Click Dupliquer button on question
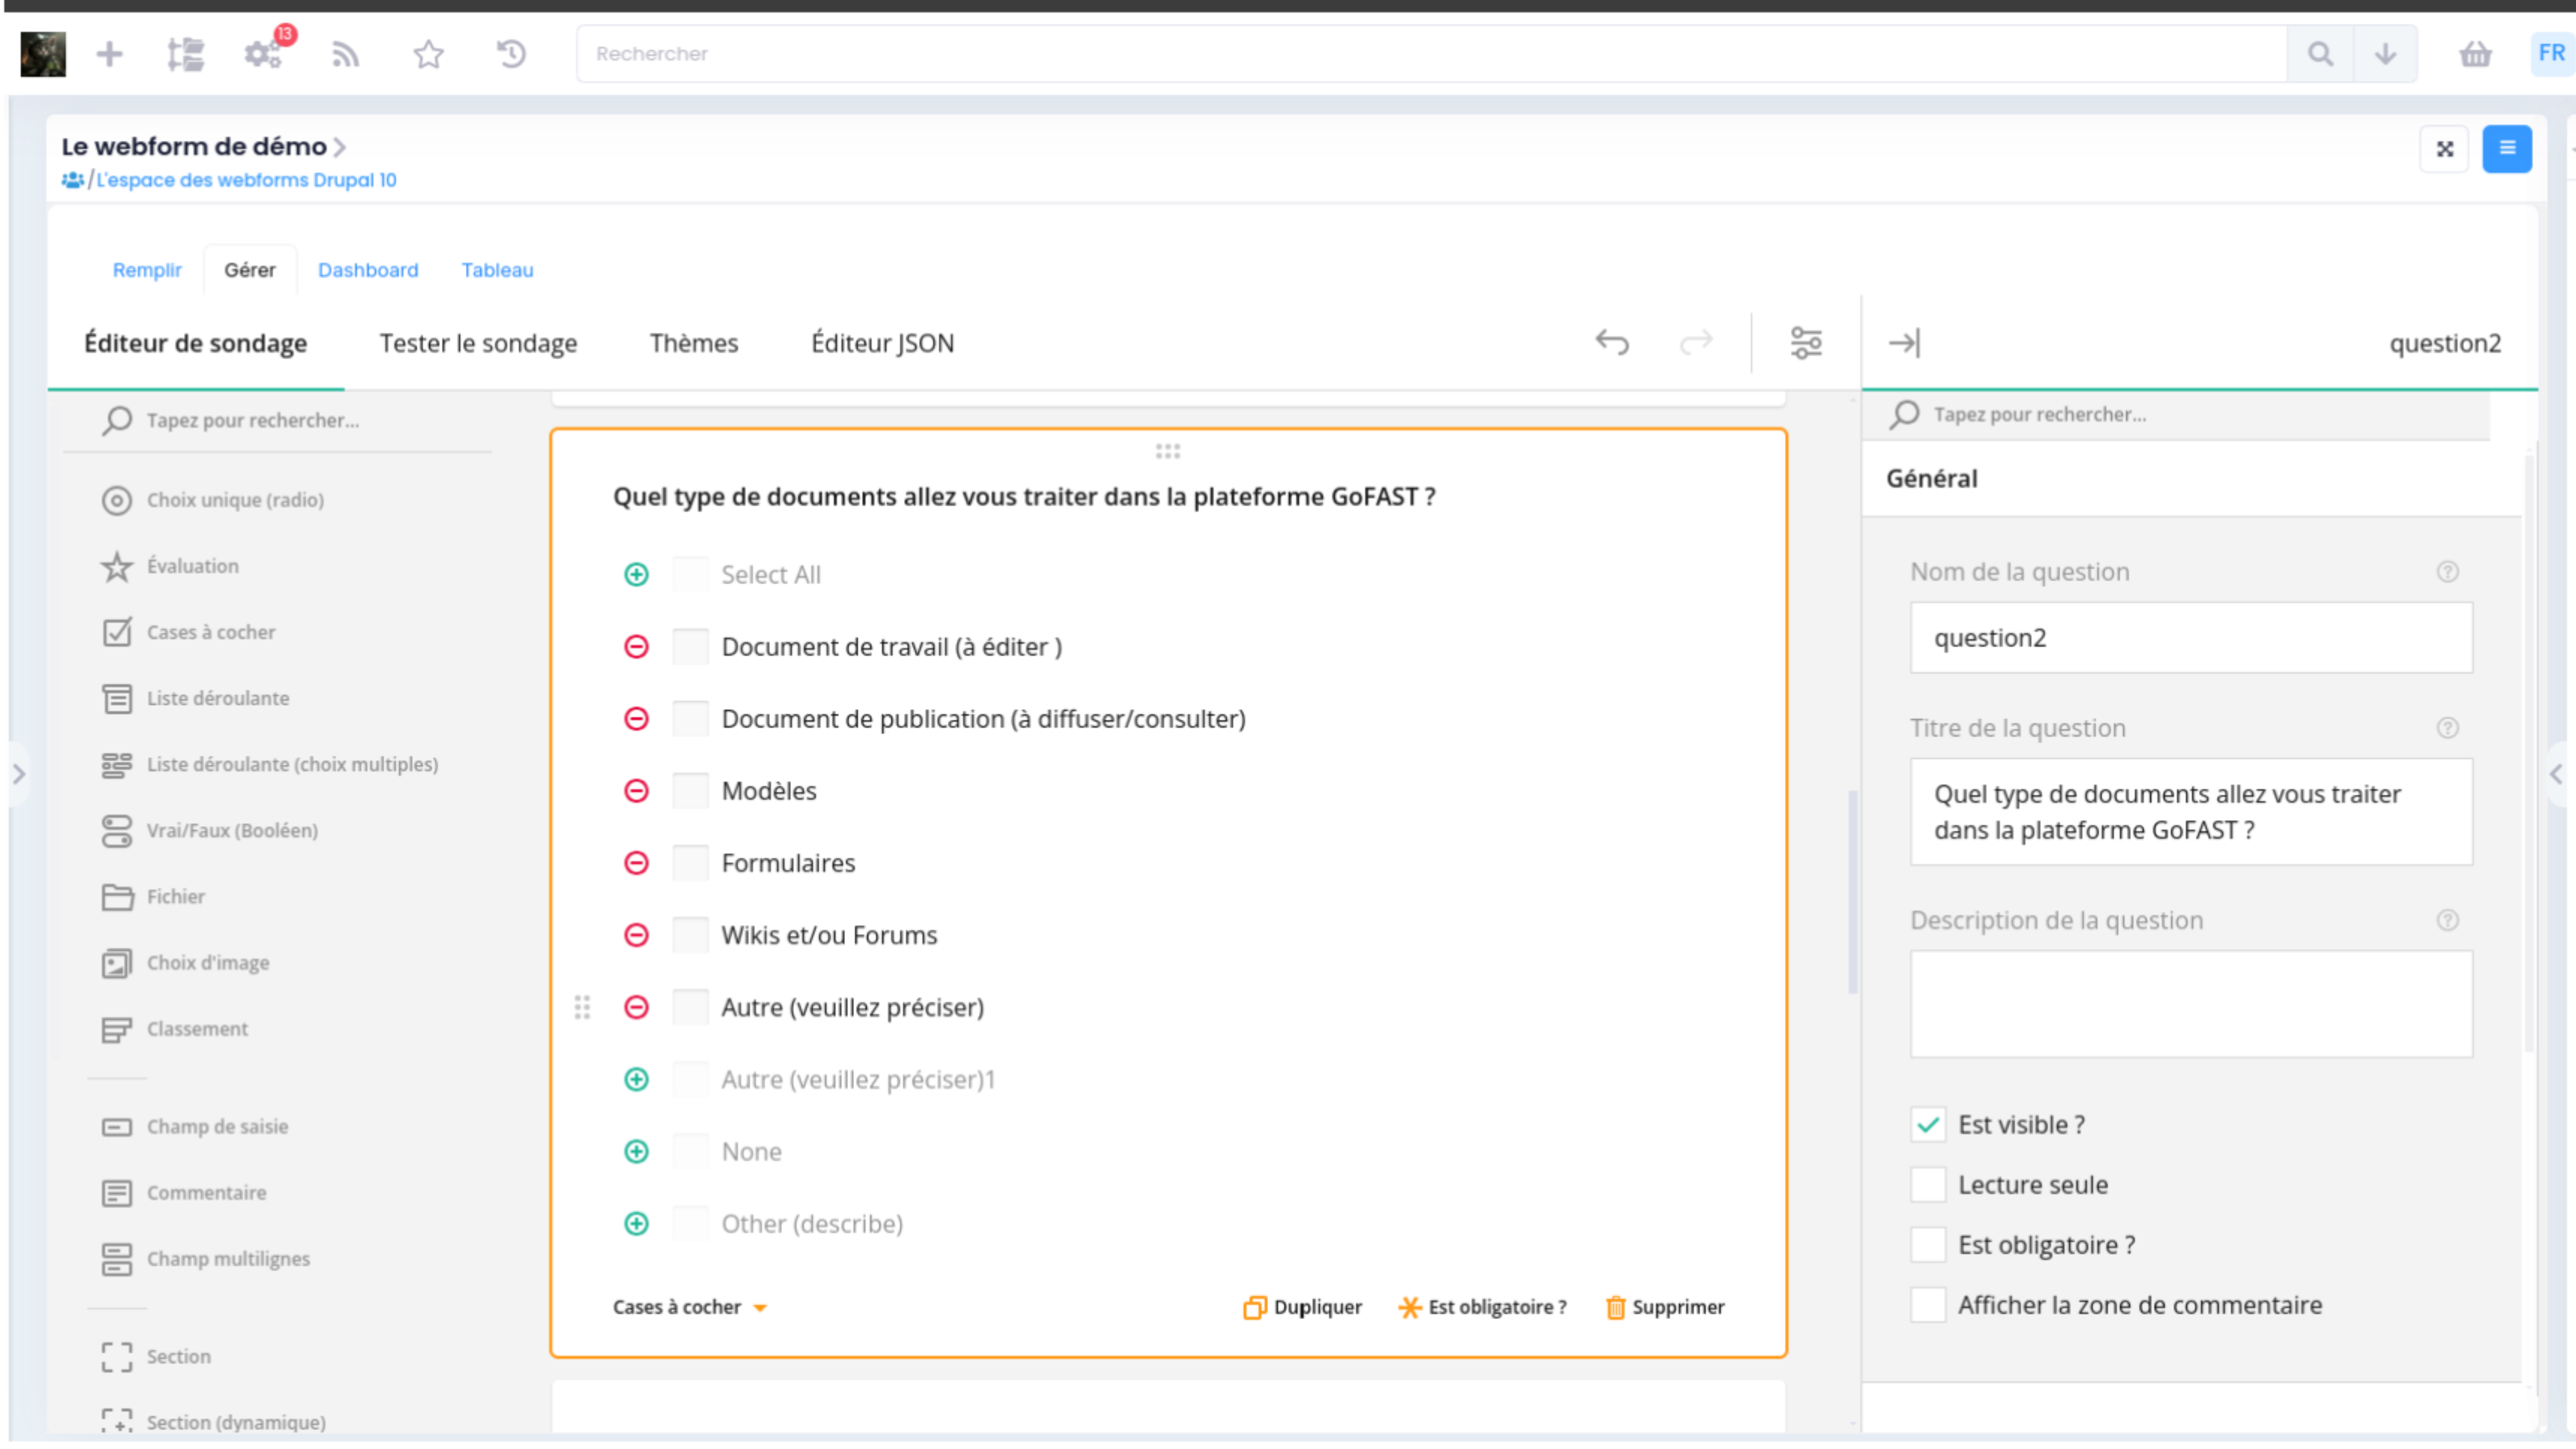Screen dimensions: 2576x1449 (1302, 1307)
